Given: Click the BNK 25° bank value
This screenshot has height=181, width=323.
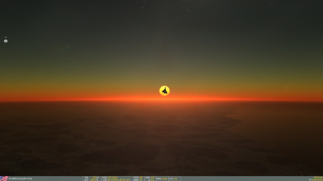Looking at the screenshot, I should click(141, 180).
